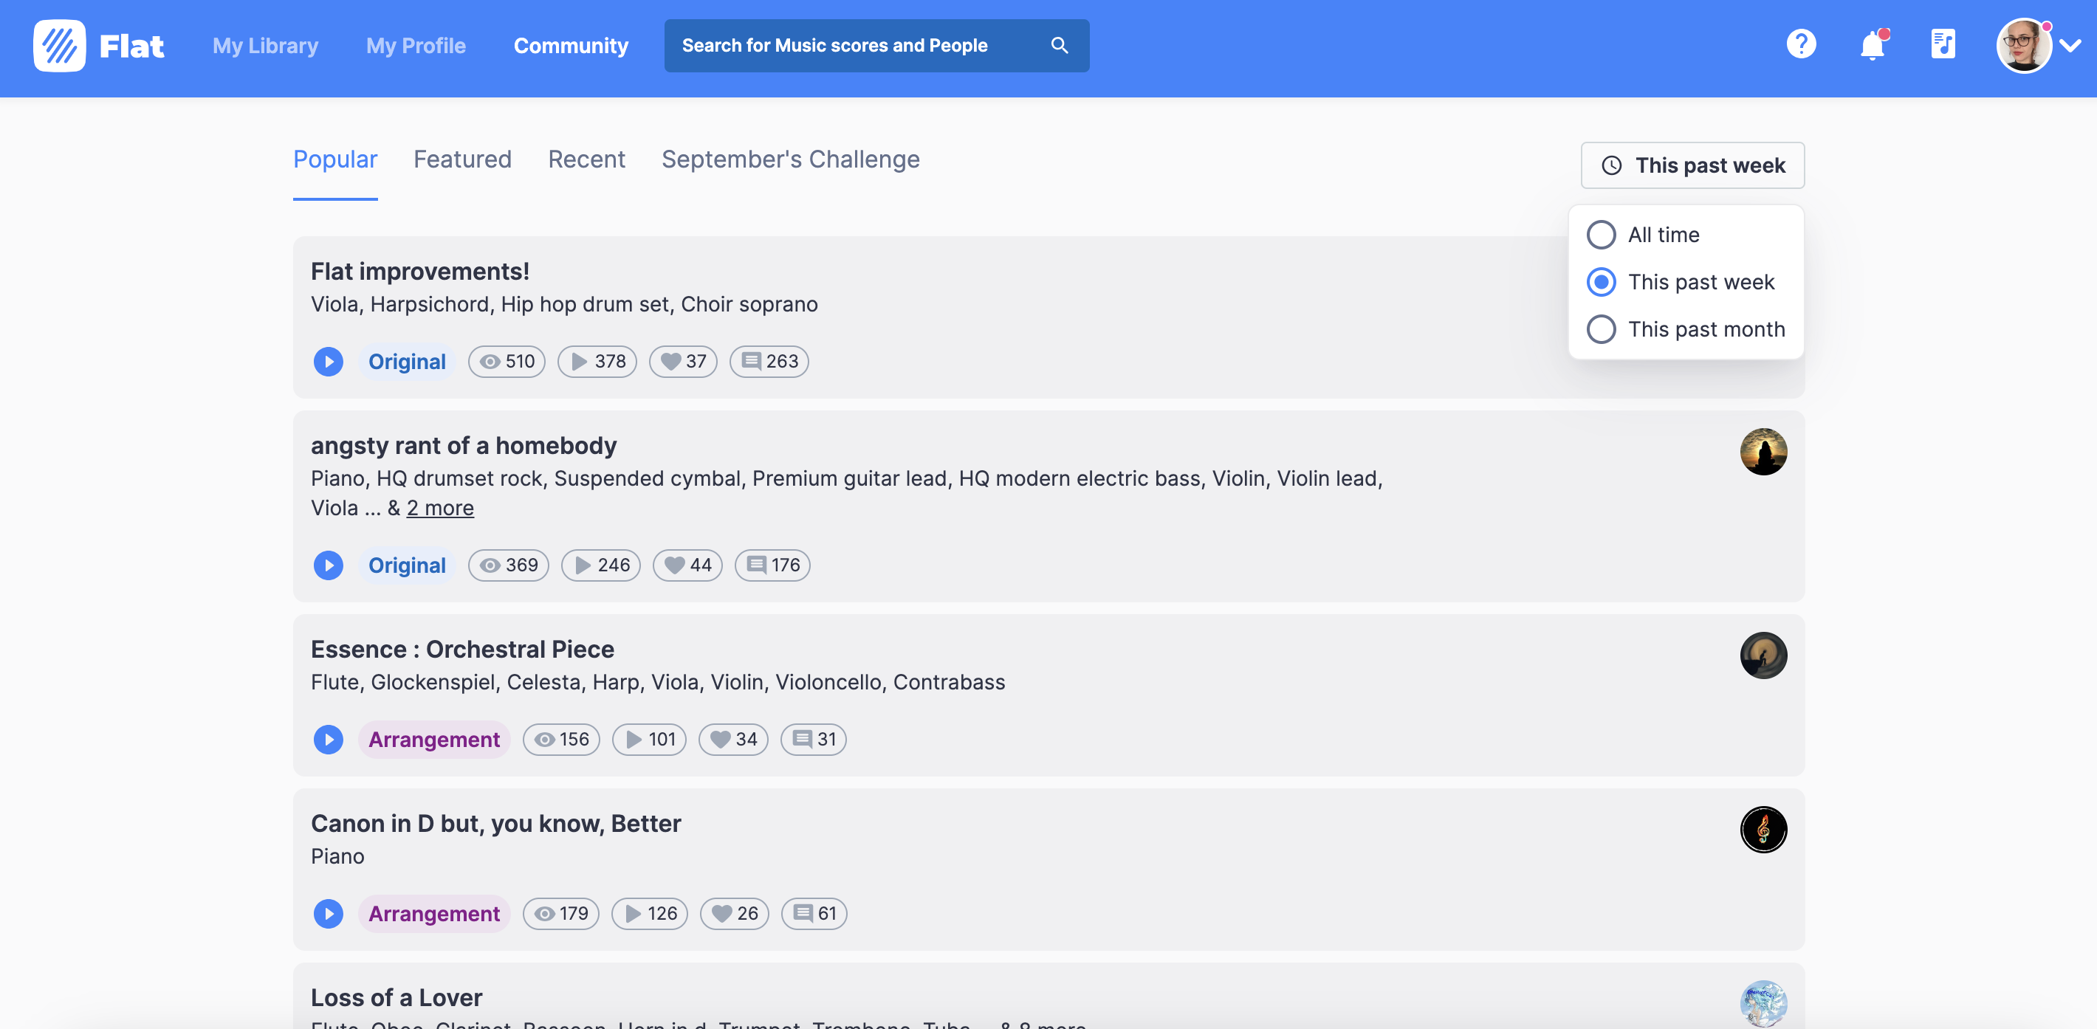The image size is (2097, 1029).
Task: Click likes heart count on angsty rant
Action: pyautogui.click(x=688, y=565)
